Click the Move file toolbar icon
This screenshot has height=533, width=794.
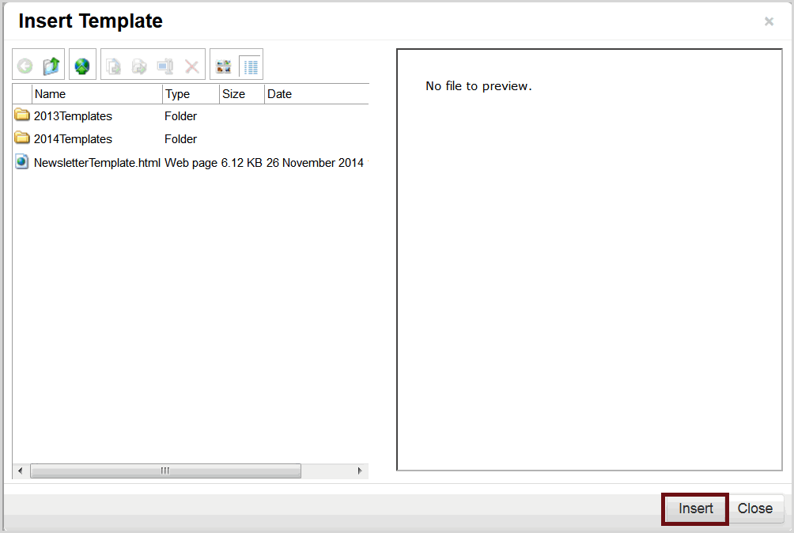139,66
